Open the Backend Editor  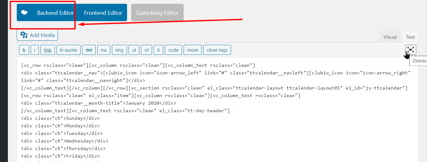[x=55, y=13]
